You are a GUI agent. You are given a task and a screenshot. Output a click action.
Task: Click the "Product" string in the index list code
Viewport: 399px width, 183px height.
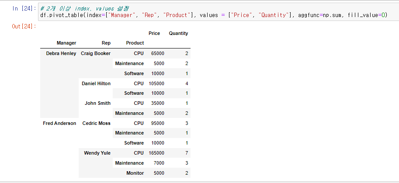(178, 15)
